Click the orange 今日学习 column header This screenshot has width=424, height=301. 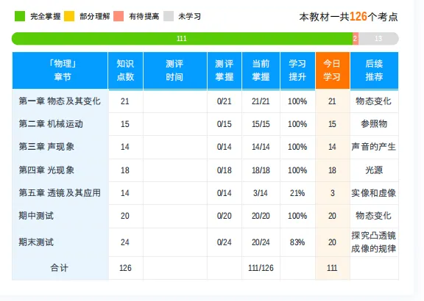(332, 70)
